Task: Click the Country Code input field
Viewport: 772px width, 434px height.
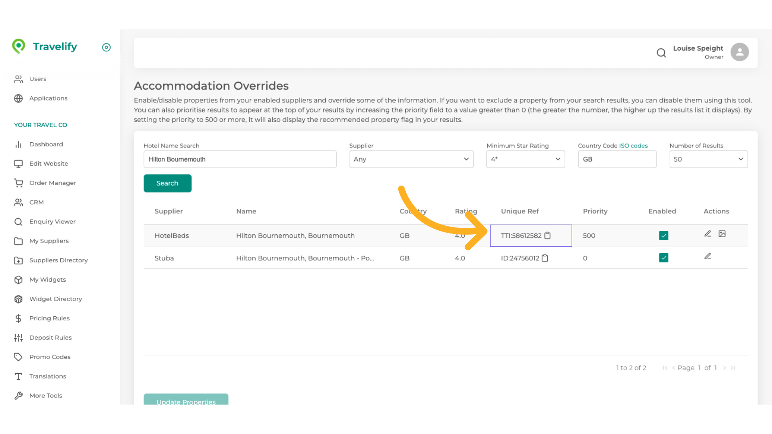Action: click(617, 159)
